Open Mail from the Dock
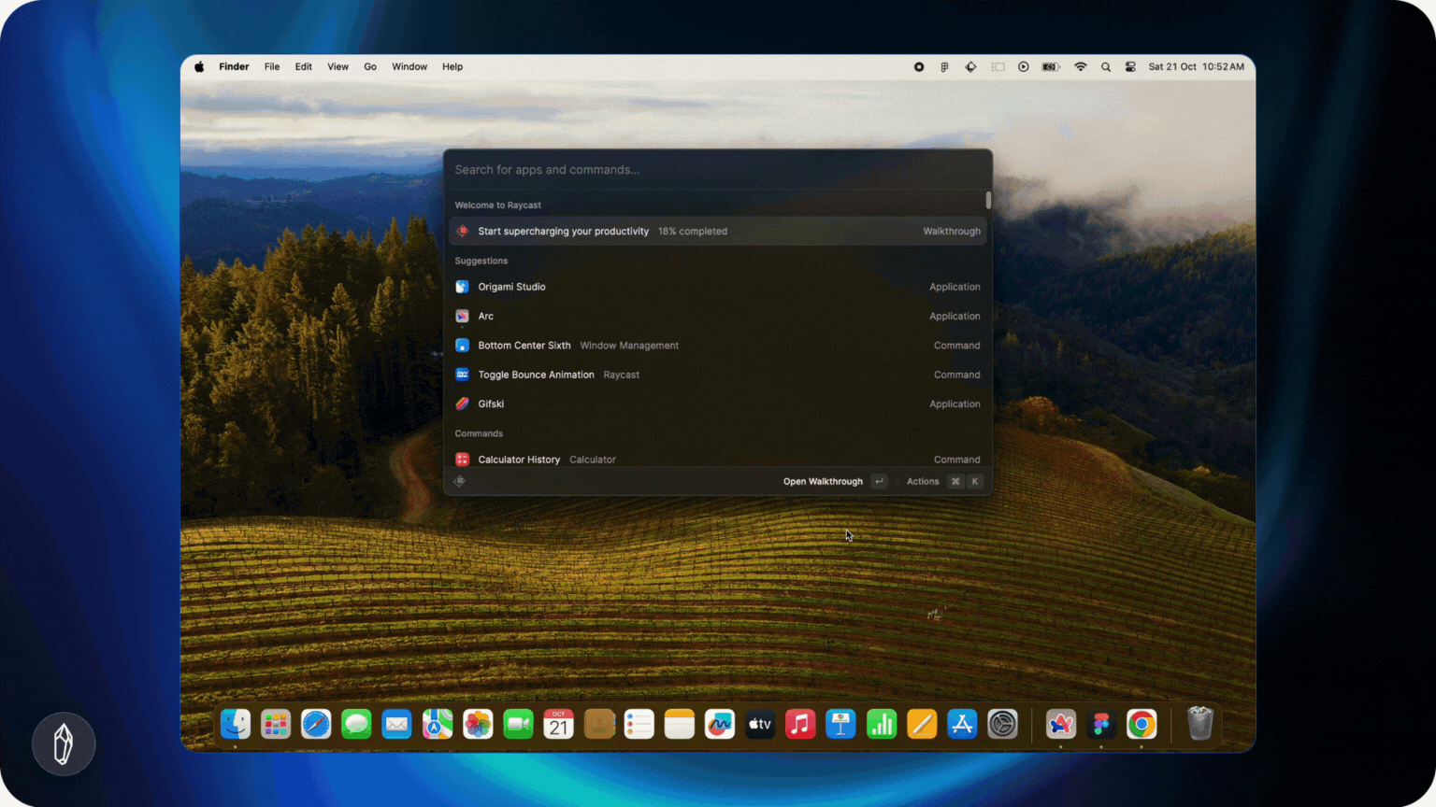 click(396, 724)
